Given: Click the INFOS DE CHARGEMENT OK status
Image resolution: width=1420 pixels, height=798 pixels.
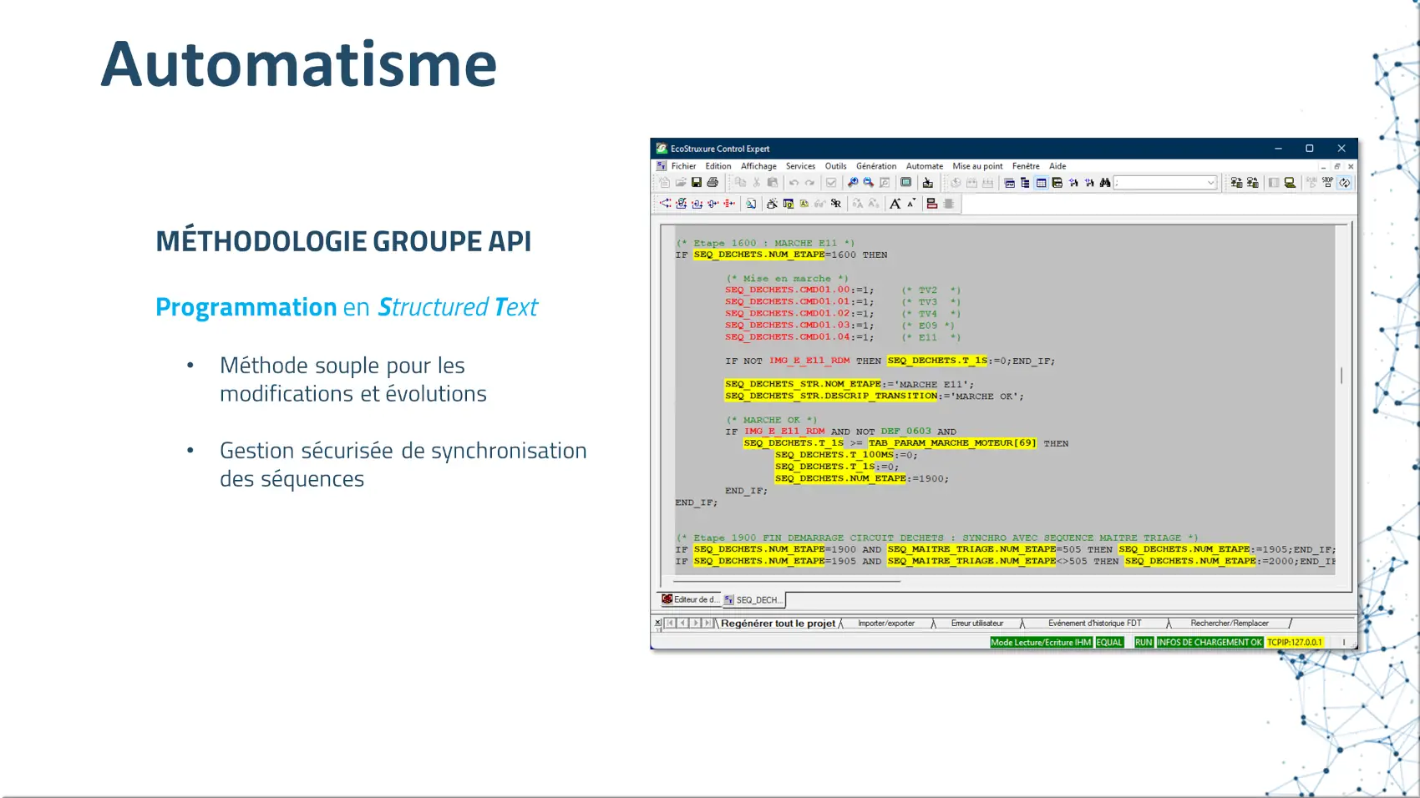Looking at the screenshot, I should click(x=1210, y=643).
